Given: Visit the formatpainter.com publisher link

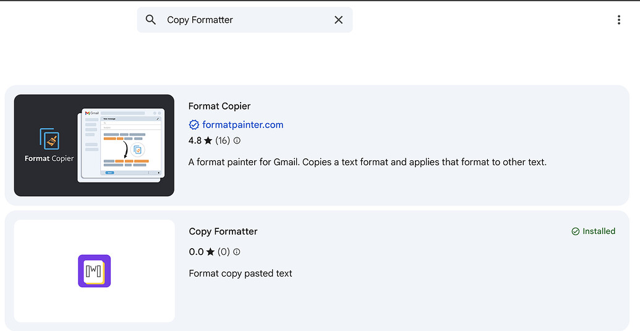Looking at the screenshot, I should coord(243,124).
